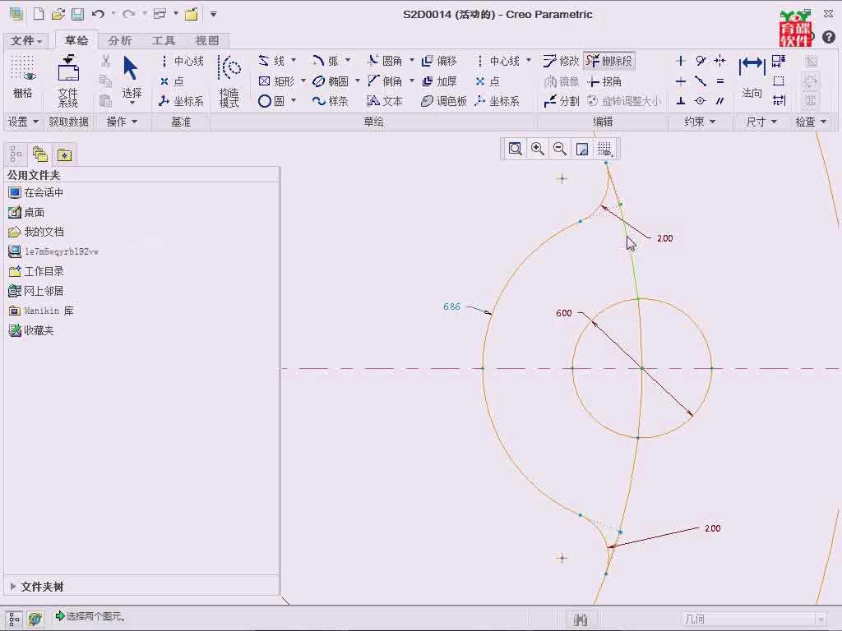Switch to the favorites navigator tab
Image resolution: width=842 pixels, height=631 pixels.
pyautogui.click(x=64, y=154)
